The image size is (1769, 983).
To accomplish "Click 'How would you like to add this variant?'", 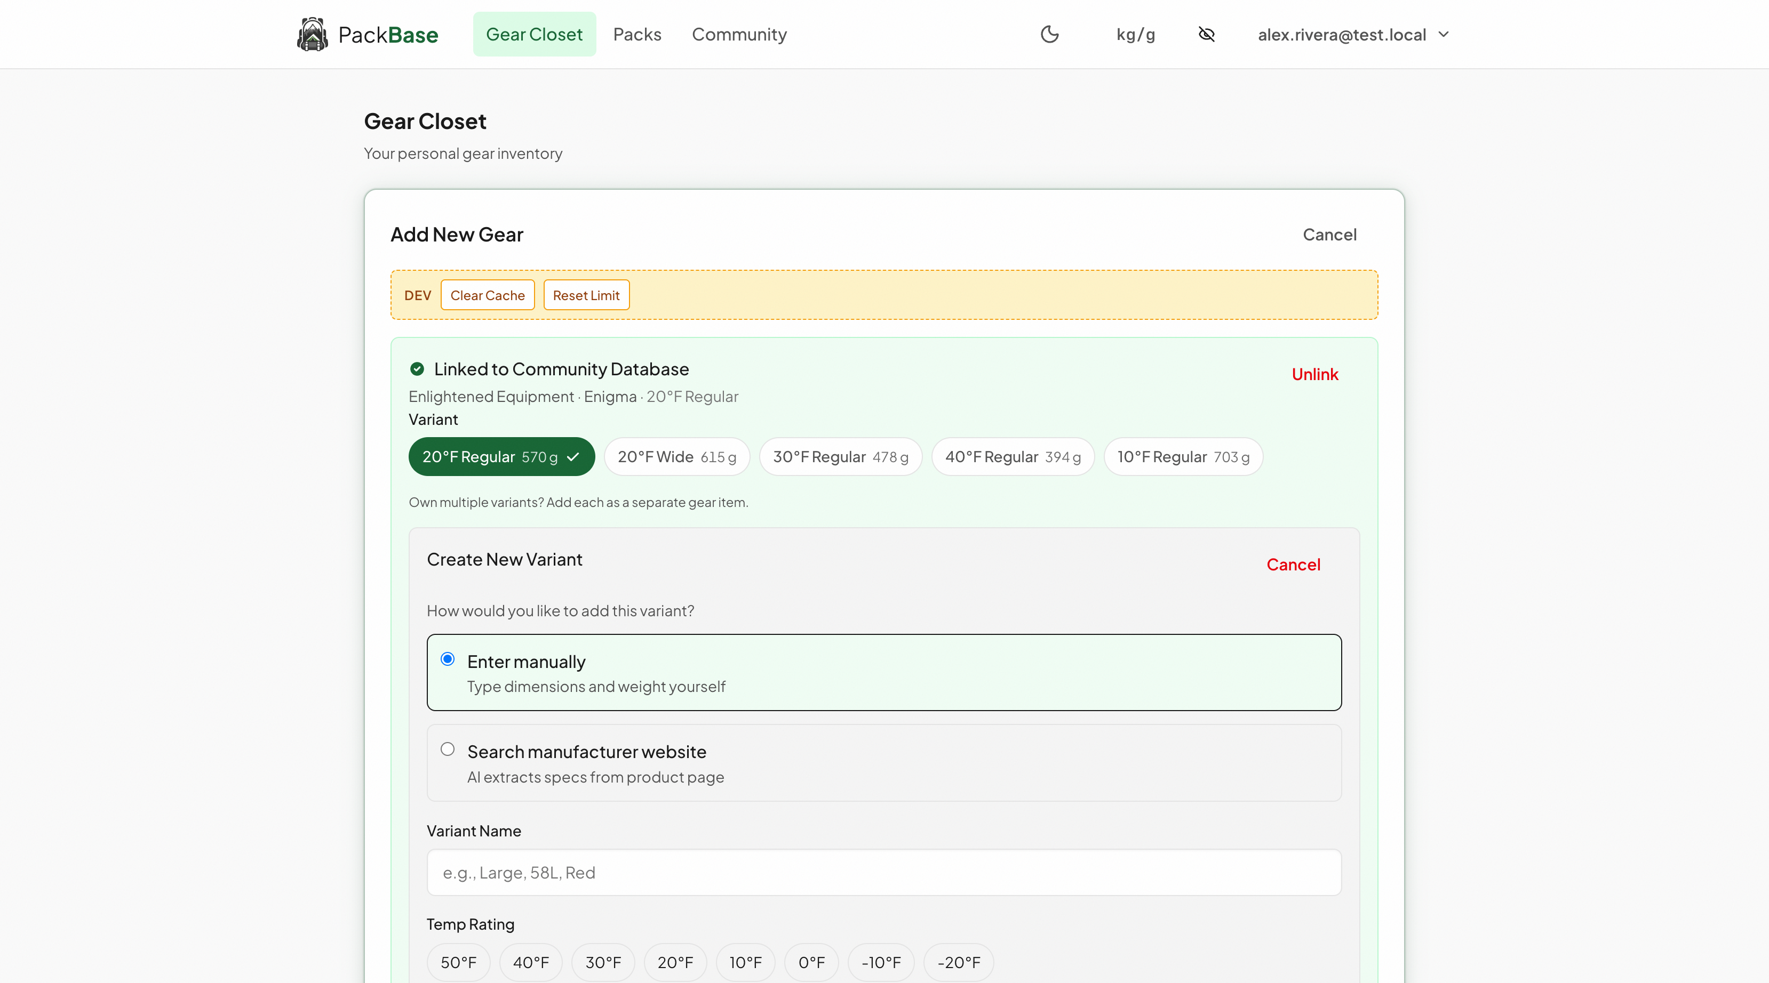I will 560,611.
